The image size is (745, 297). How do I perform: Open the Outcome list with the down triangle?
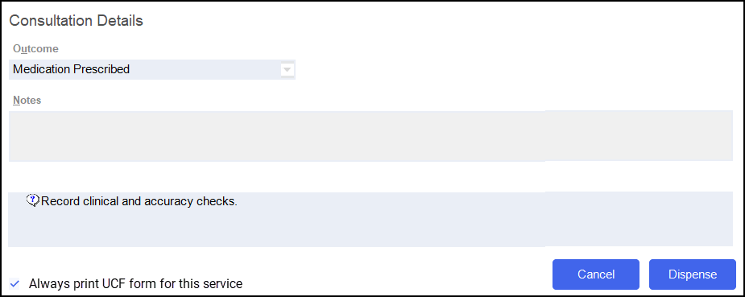tap(287, 70)
